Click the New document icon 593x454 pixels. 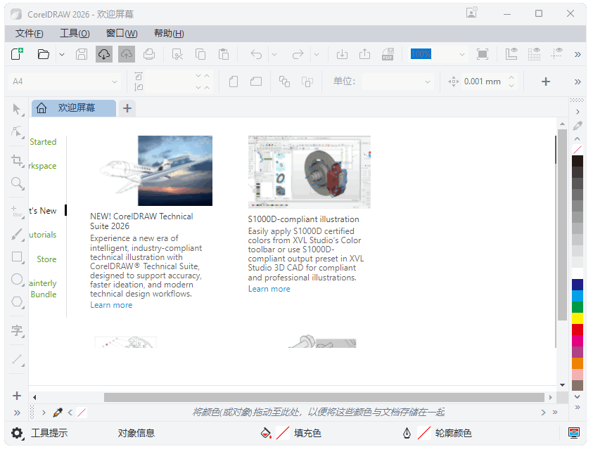(x=18, y=54)
